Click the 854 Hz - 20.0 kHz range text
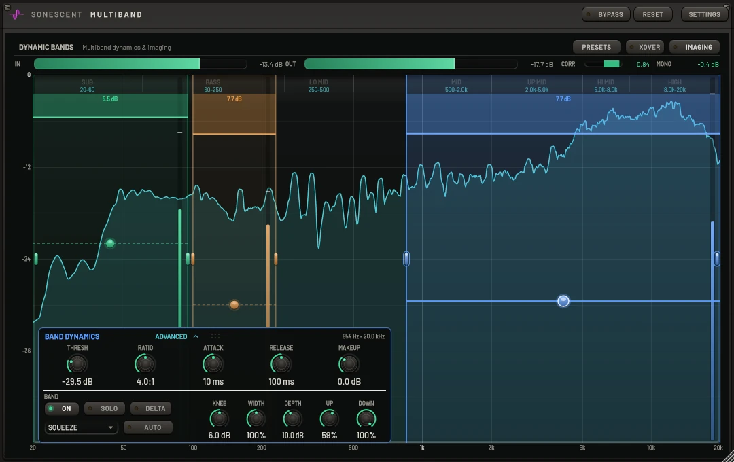This screenshot has width=734, height=462. pyautogui.click(x=363, y=336)
